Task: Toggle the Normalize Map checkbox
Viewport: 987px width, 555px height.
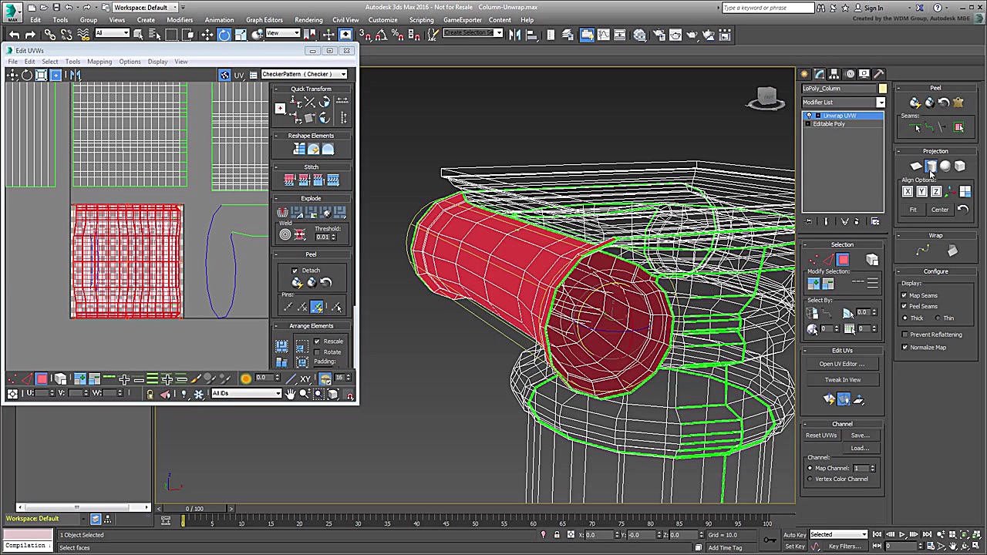Action: tap(904, 348)
